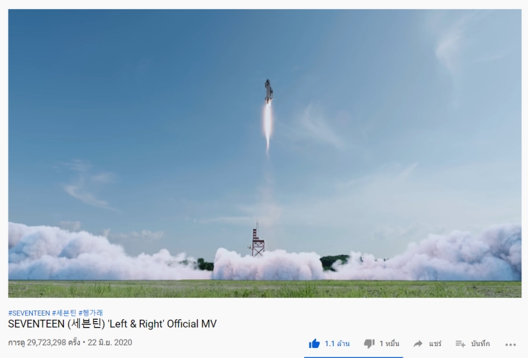Viewport: 528px width, 358px height.
Task: Open the #SEVENTEEN hashtag link
Action: pos(29,313)
